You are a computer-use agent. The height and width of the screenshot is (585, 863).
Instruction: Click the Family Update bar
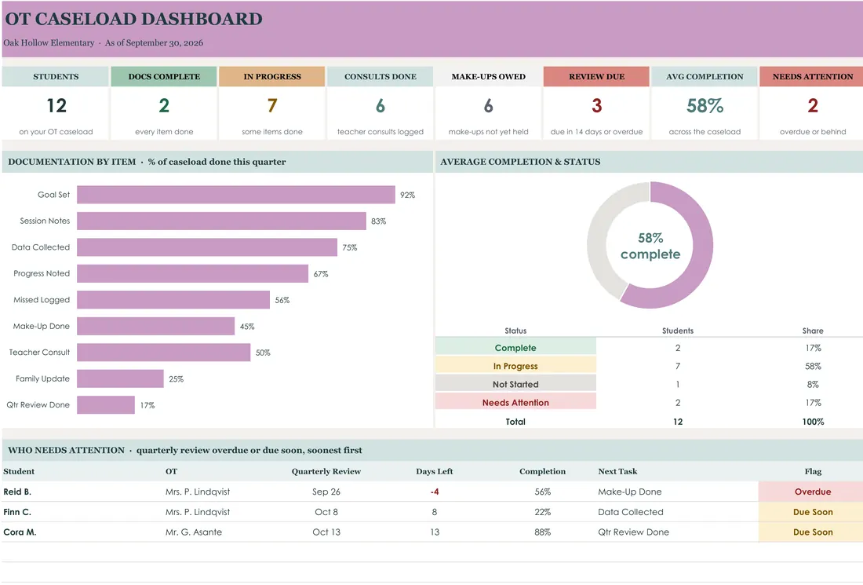[120, 378]
